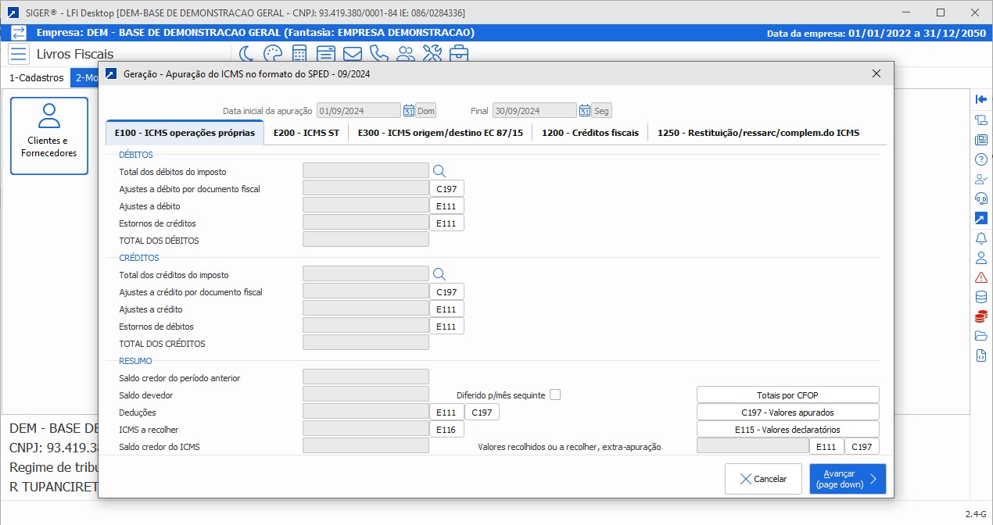Click the red warning triangle icon
Screen dimensions: 993x525
pyautogui.click(x=981, y=277)
